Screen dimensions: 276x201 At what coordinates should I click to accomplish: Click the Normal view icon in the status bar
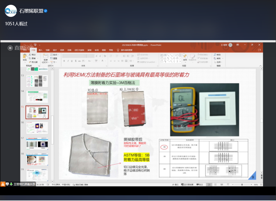[209, 185]
